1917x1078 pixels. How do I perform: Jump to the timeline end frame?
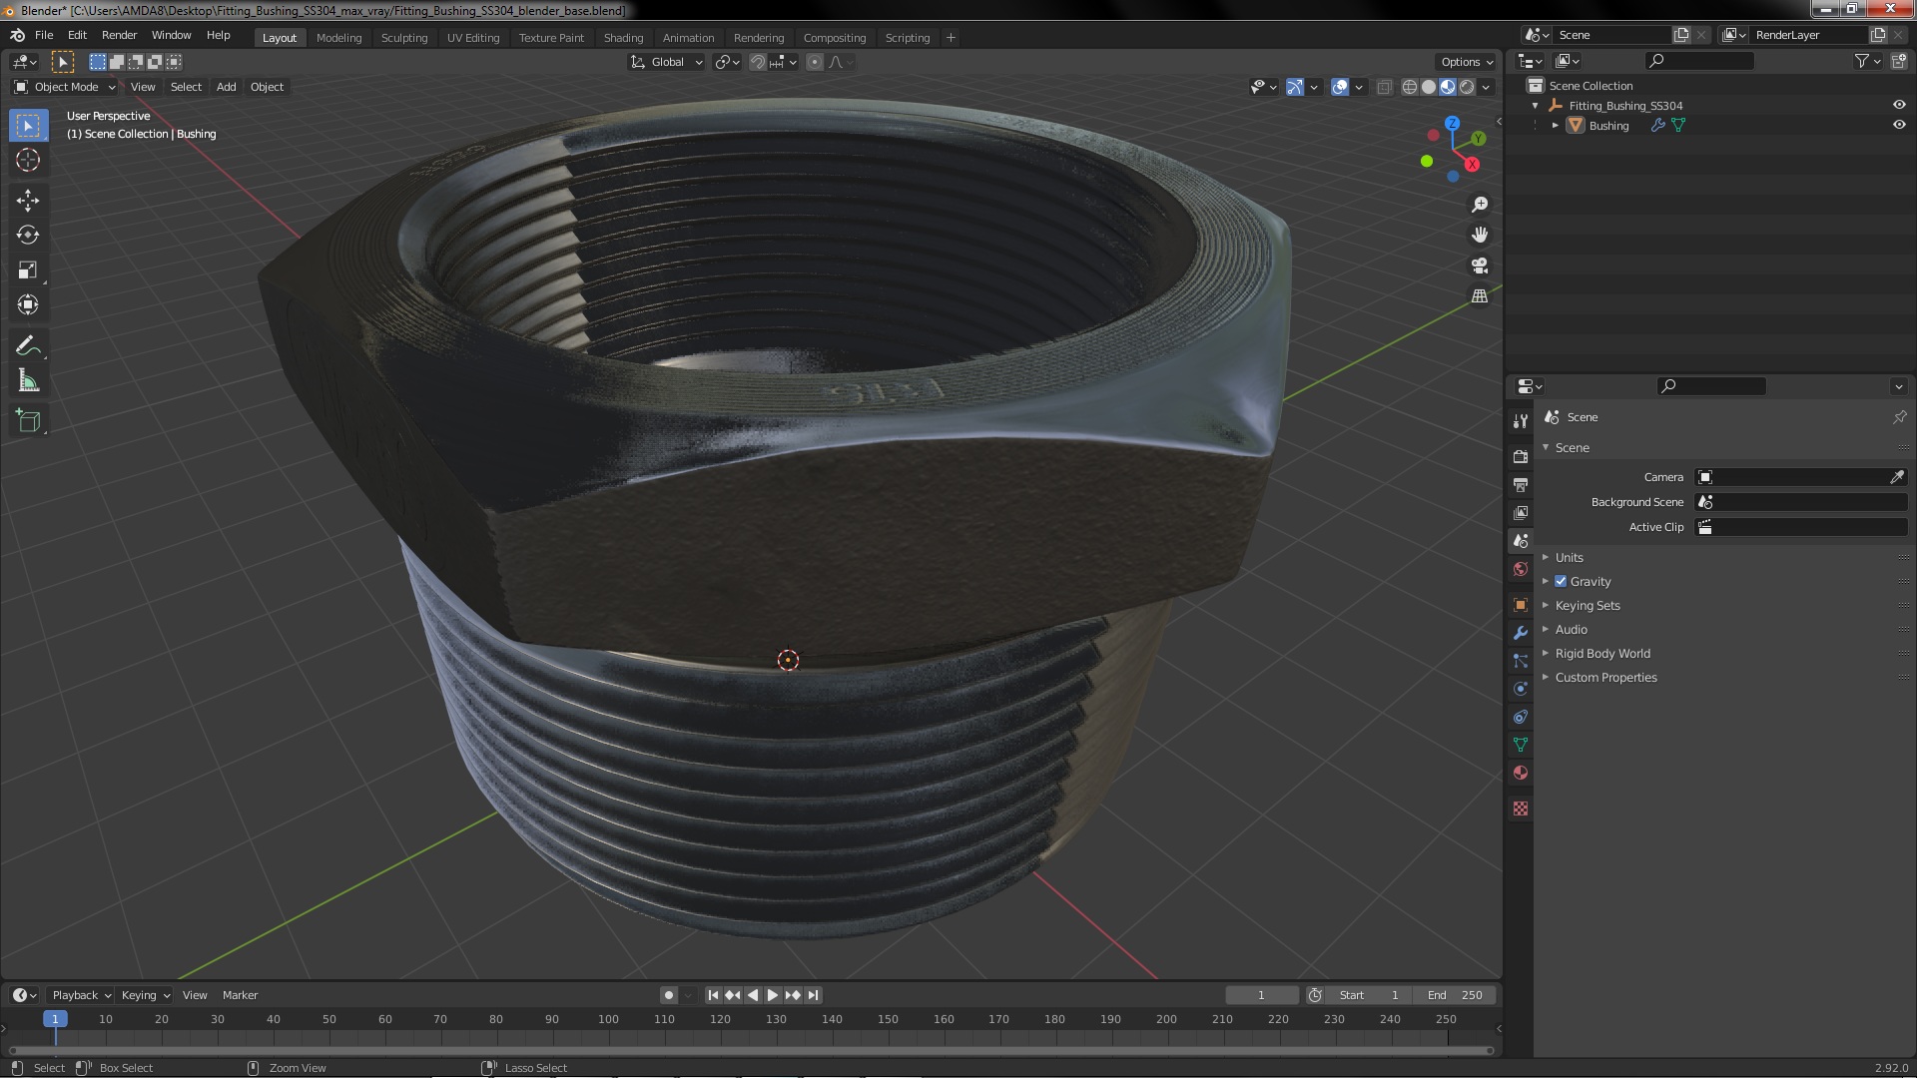813,995
